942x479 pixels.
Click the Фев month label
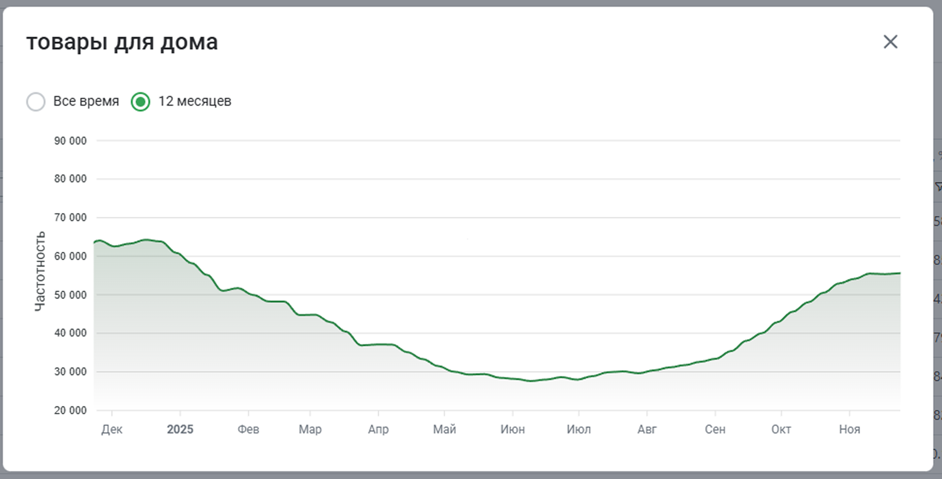point(248,429)
